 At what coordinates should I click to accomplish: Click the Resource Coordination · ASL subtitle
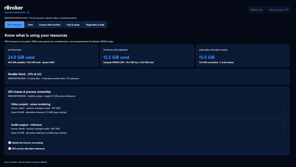[x=17, y=13]
